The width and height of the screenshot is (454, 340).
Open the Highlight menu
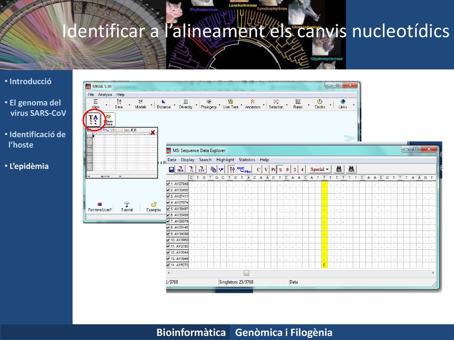[x=225, y=159]
